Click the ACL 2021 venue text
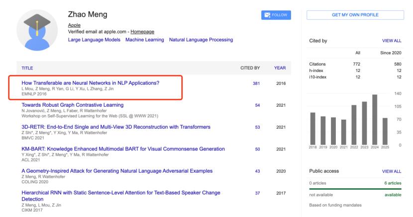 pos(31,160)
